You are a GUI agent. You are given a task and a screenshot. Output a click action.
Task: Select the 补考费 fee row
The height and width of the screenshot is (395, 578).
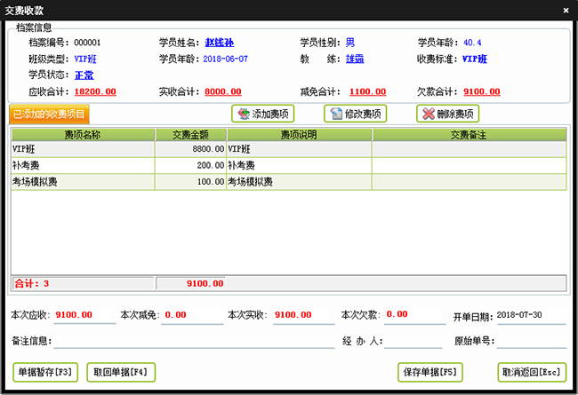coord(82,166)
